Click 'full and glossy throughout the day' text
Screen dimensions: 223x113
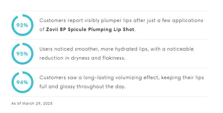pos(82,87)
